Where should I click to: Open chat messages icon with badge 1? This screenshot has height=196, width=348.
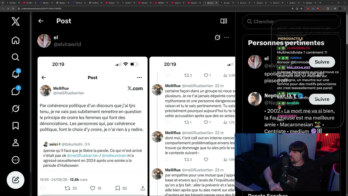pyautogui.click(x=15, y=91)
